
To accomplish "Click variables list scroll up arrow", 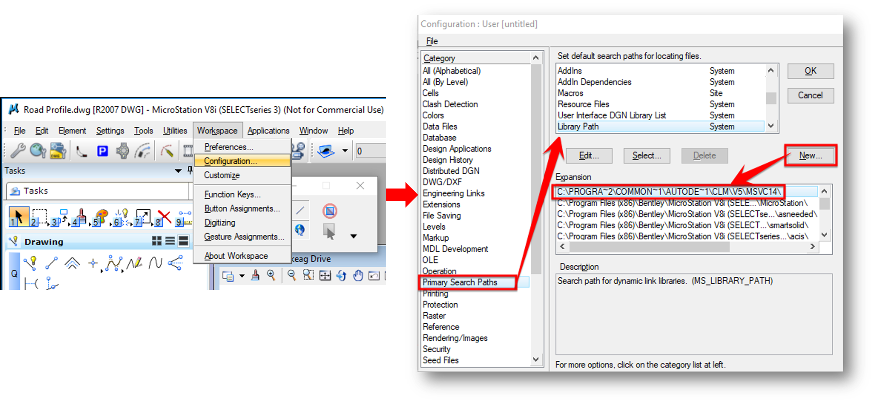I will [x=771, y=70].
